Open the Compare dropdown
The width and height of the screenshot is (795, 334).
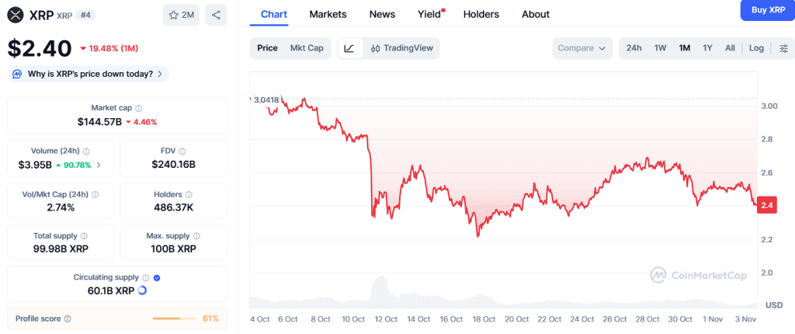tap(582, 48)
